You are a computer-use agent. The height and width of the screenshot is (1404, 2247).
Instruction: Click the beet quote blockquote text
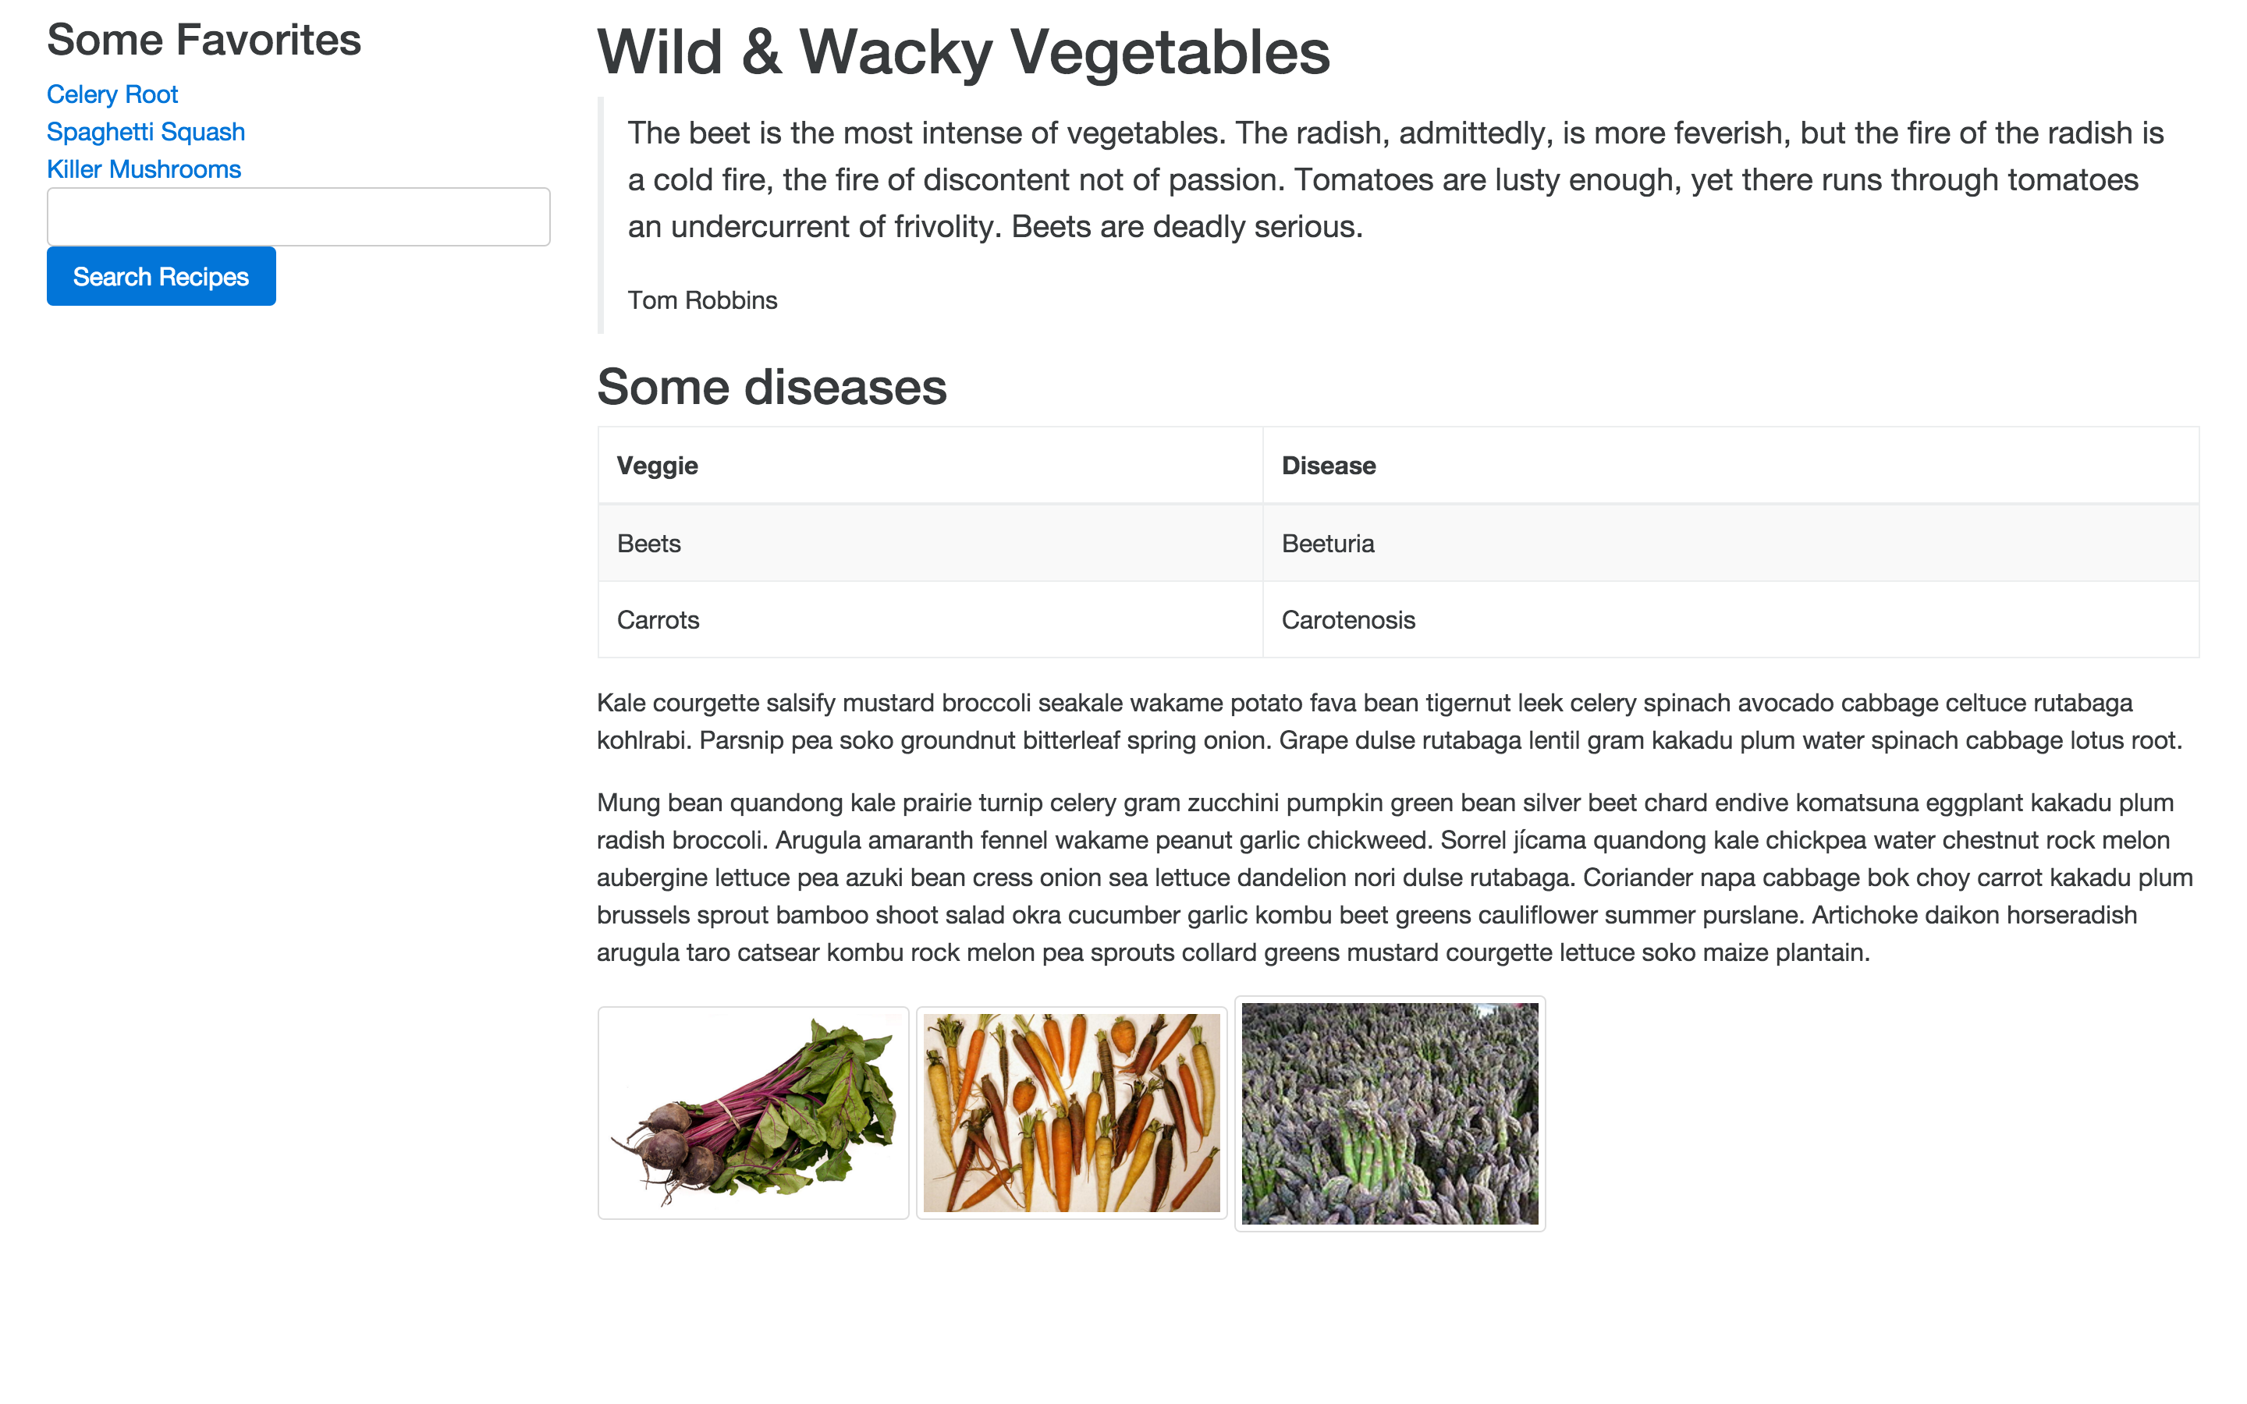(1396, 179)
